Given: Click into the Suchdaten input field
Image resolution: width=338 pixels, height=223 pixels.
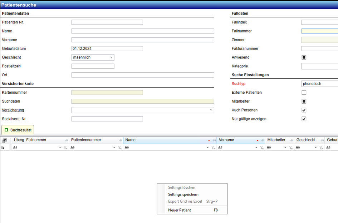Looking at the screenshot, I should pyautogui.click(x=143, y=101).
